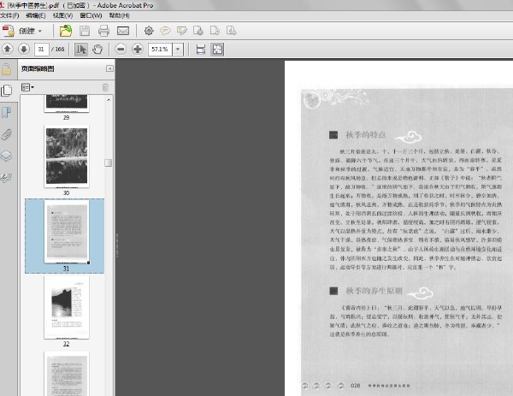Open thumbnail panel options dropdown
Viewport: 513px width, 396px height.
click(x=27, y=87)
